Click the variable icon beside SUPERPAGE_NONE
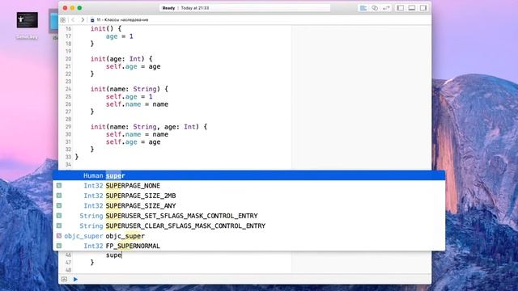This screenshot has width=518, height=291. (59, 185)
